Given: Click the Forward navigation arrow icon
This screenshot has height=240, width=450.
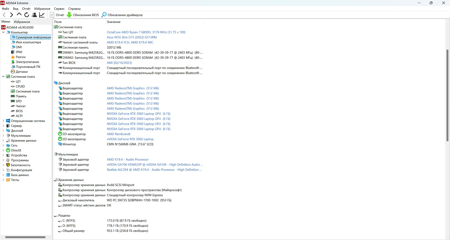Looking at the screenshot, I should click(x=12, y=15).
